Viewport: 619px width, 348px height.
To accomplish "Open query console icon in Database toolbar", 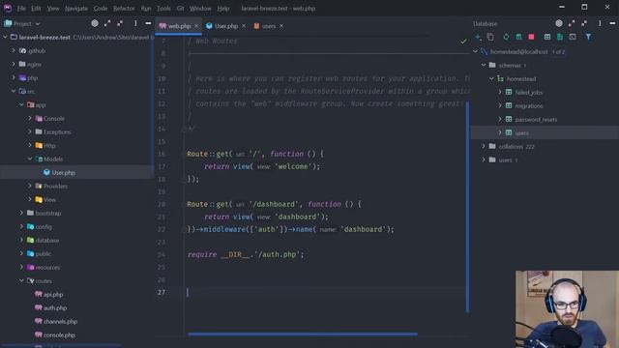I will coord(573,37).
